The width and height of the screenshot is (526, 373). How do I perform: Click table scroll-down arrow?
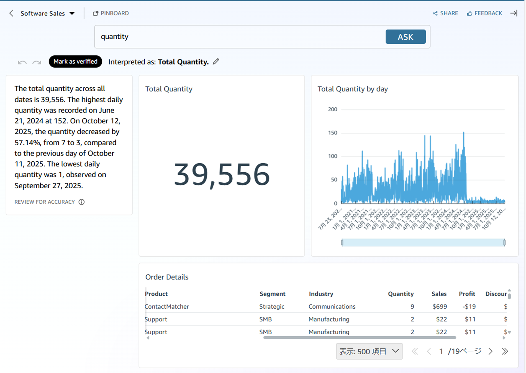pos(509,332)
